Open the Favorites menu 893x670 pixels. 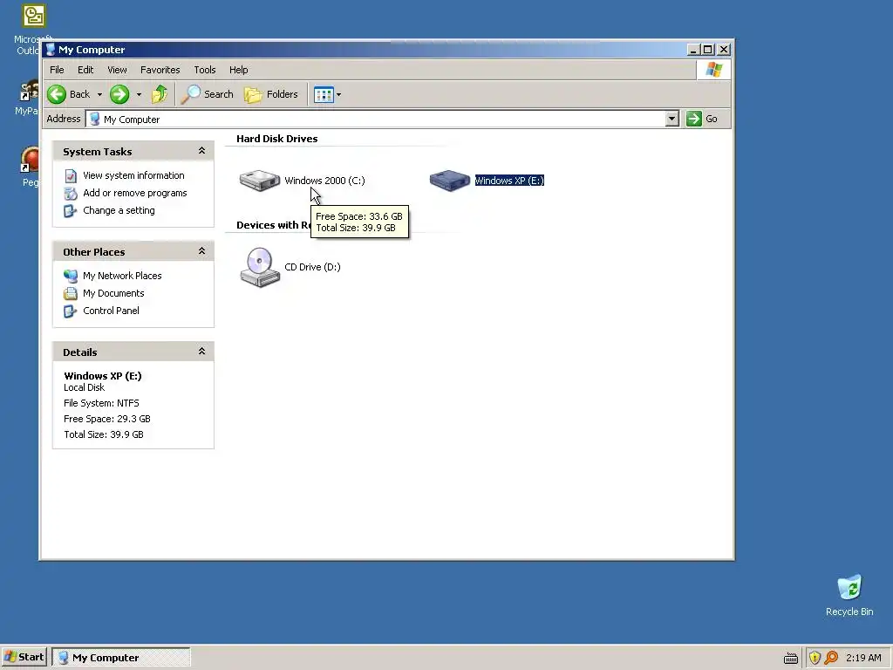click(160, 70)
